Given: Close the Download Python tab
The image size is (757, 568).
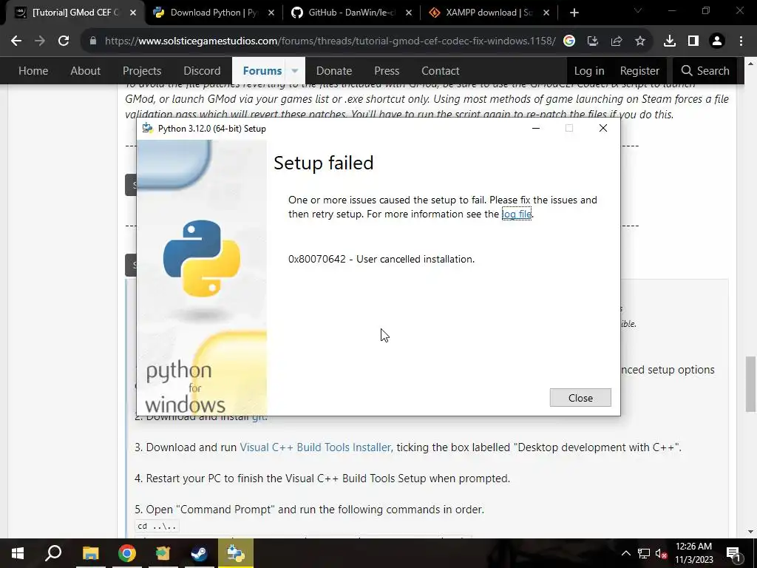Looking at the screenshot, I should pyautogui.click(x=271, y=13).
